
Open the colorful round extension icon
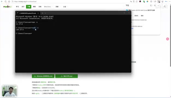pyautogui.click(x=148, y=2)
